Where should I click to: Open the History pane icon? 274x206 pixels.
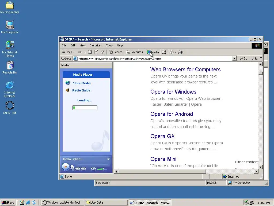pos(164,52)
